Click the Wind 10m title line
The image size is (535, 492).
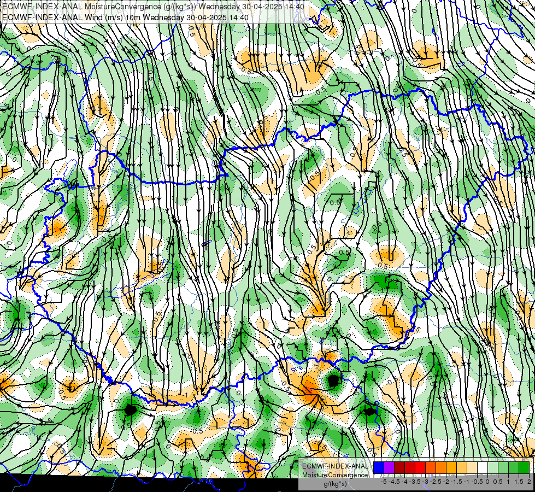[125, 17]
